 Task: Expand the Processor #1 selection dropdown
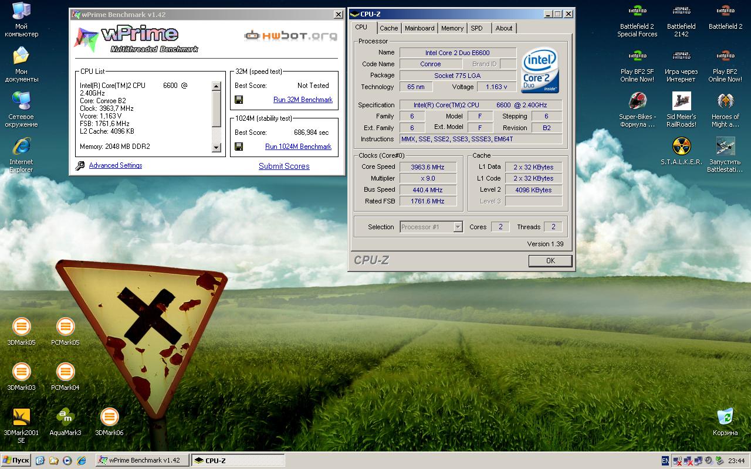(x=458, y=227)
